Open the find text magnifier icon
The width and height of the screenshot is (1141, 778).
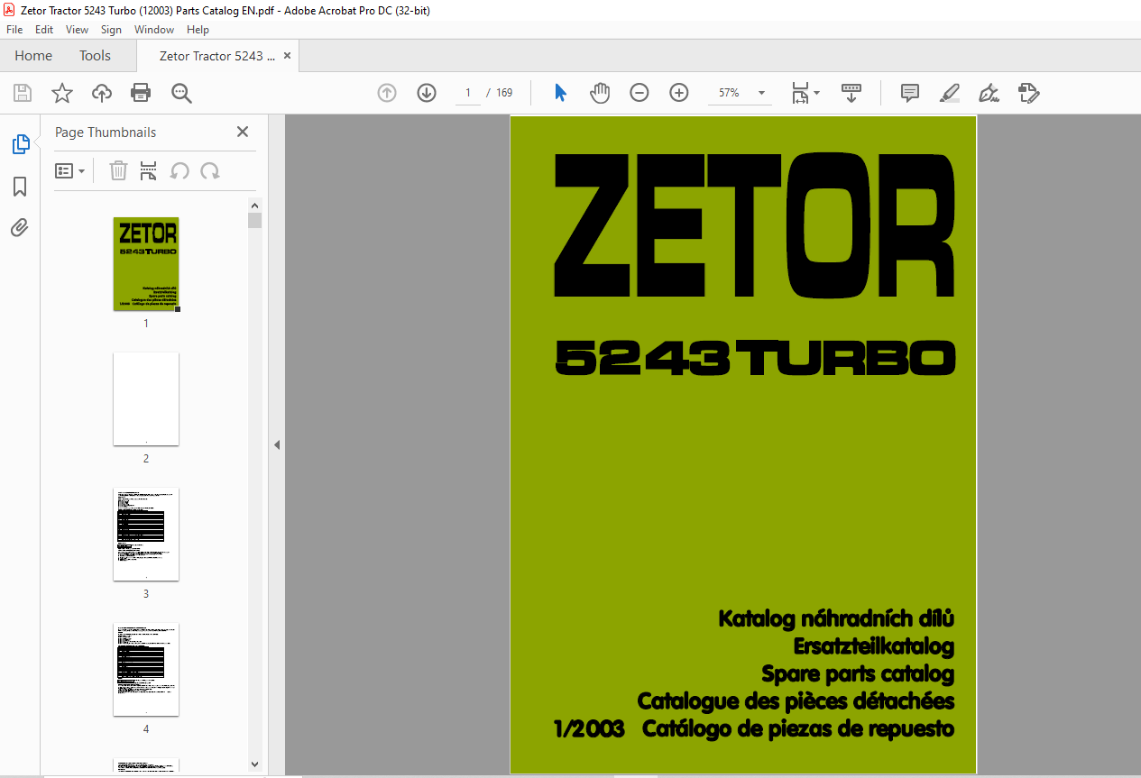pos(181,93)
